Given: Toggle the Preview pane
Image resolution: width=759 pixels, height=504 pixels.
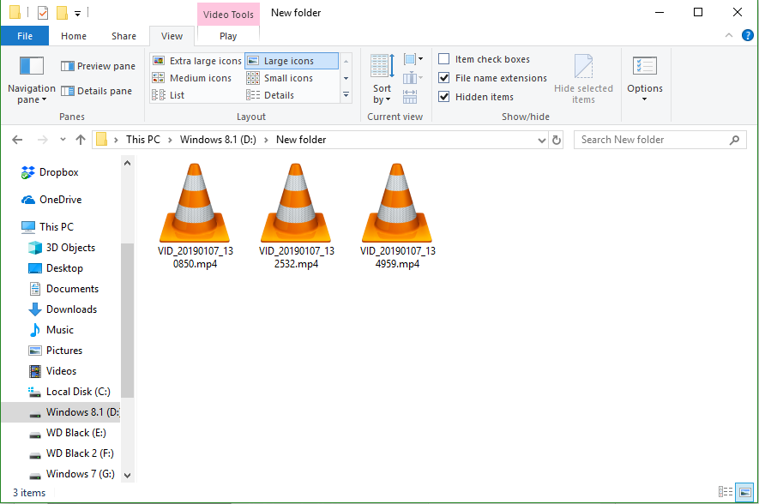Looking at the screenshot, I should (97, 65).
